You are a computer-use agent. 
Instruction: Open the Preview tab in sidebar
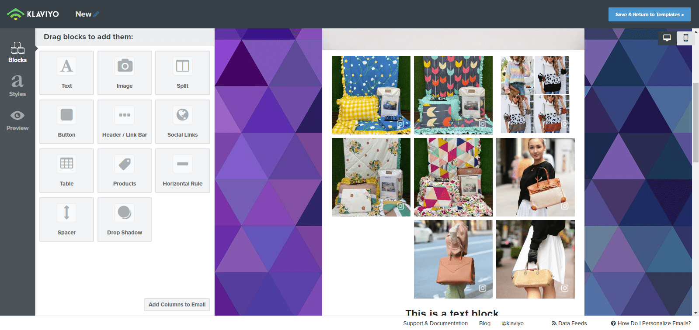click(17, 120)
